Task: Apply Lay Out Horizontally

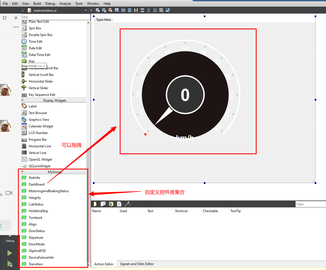Action: click(x=123, y=10)
